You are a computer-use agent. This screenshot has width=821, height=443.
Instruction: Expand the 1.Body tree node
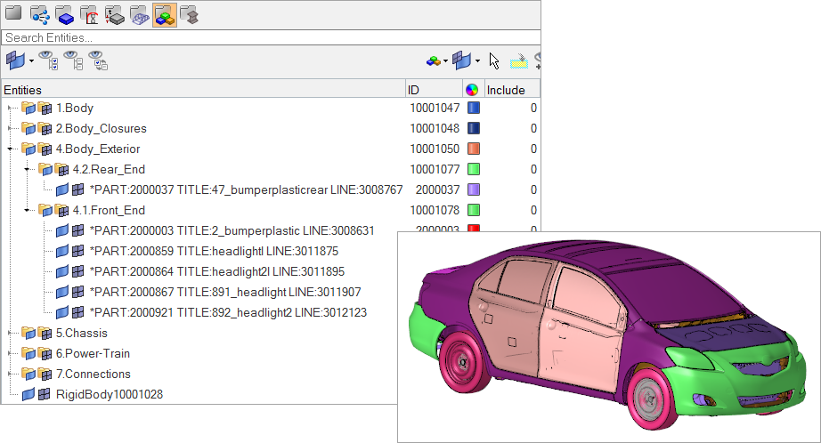tap(10, 108)
